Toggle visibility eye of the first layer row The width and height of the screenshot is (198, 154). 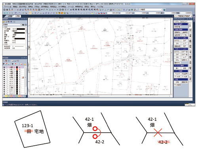(x=4, y=67)
